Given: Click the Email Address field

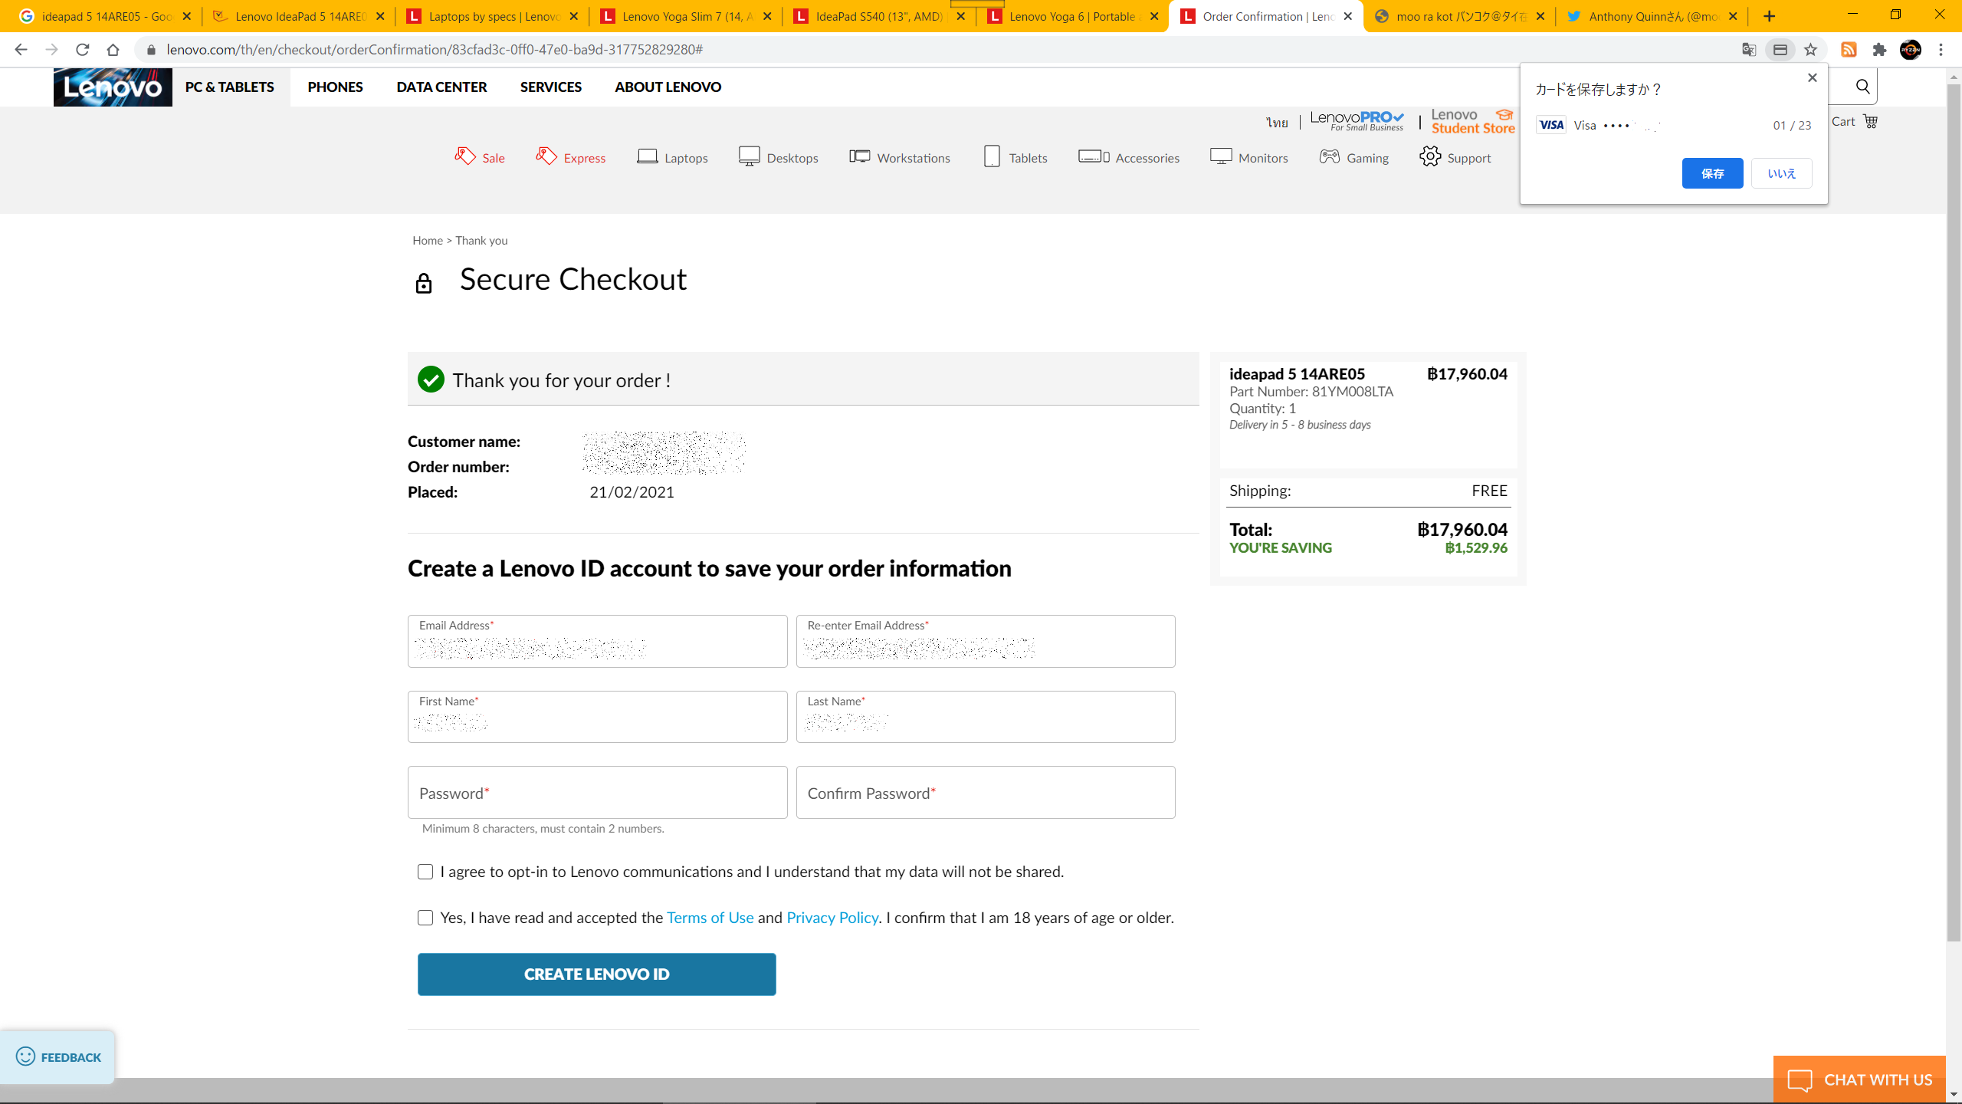Looking at the screenshot, I should coord(597,641).
